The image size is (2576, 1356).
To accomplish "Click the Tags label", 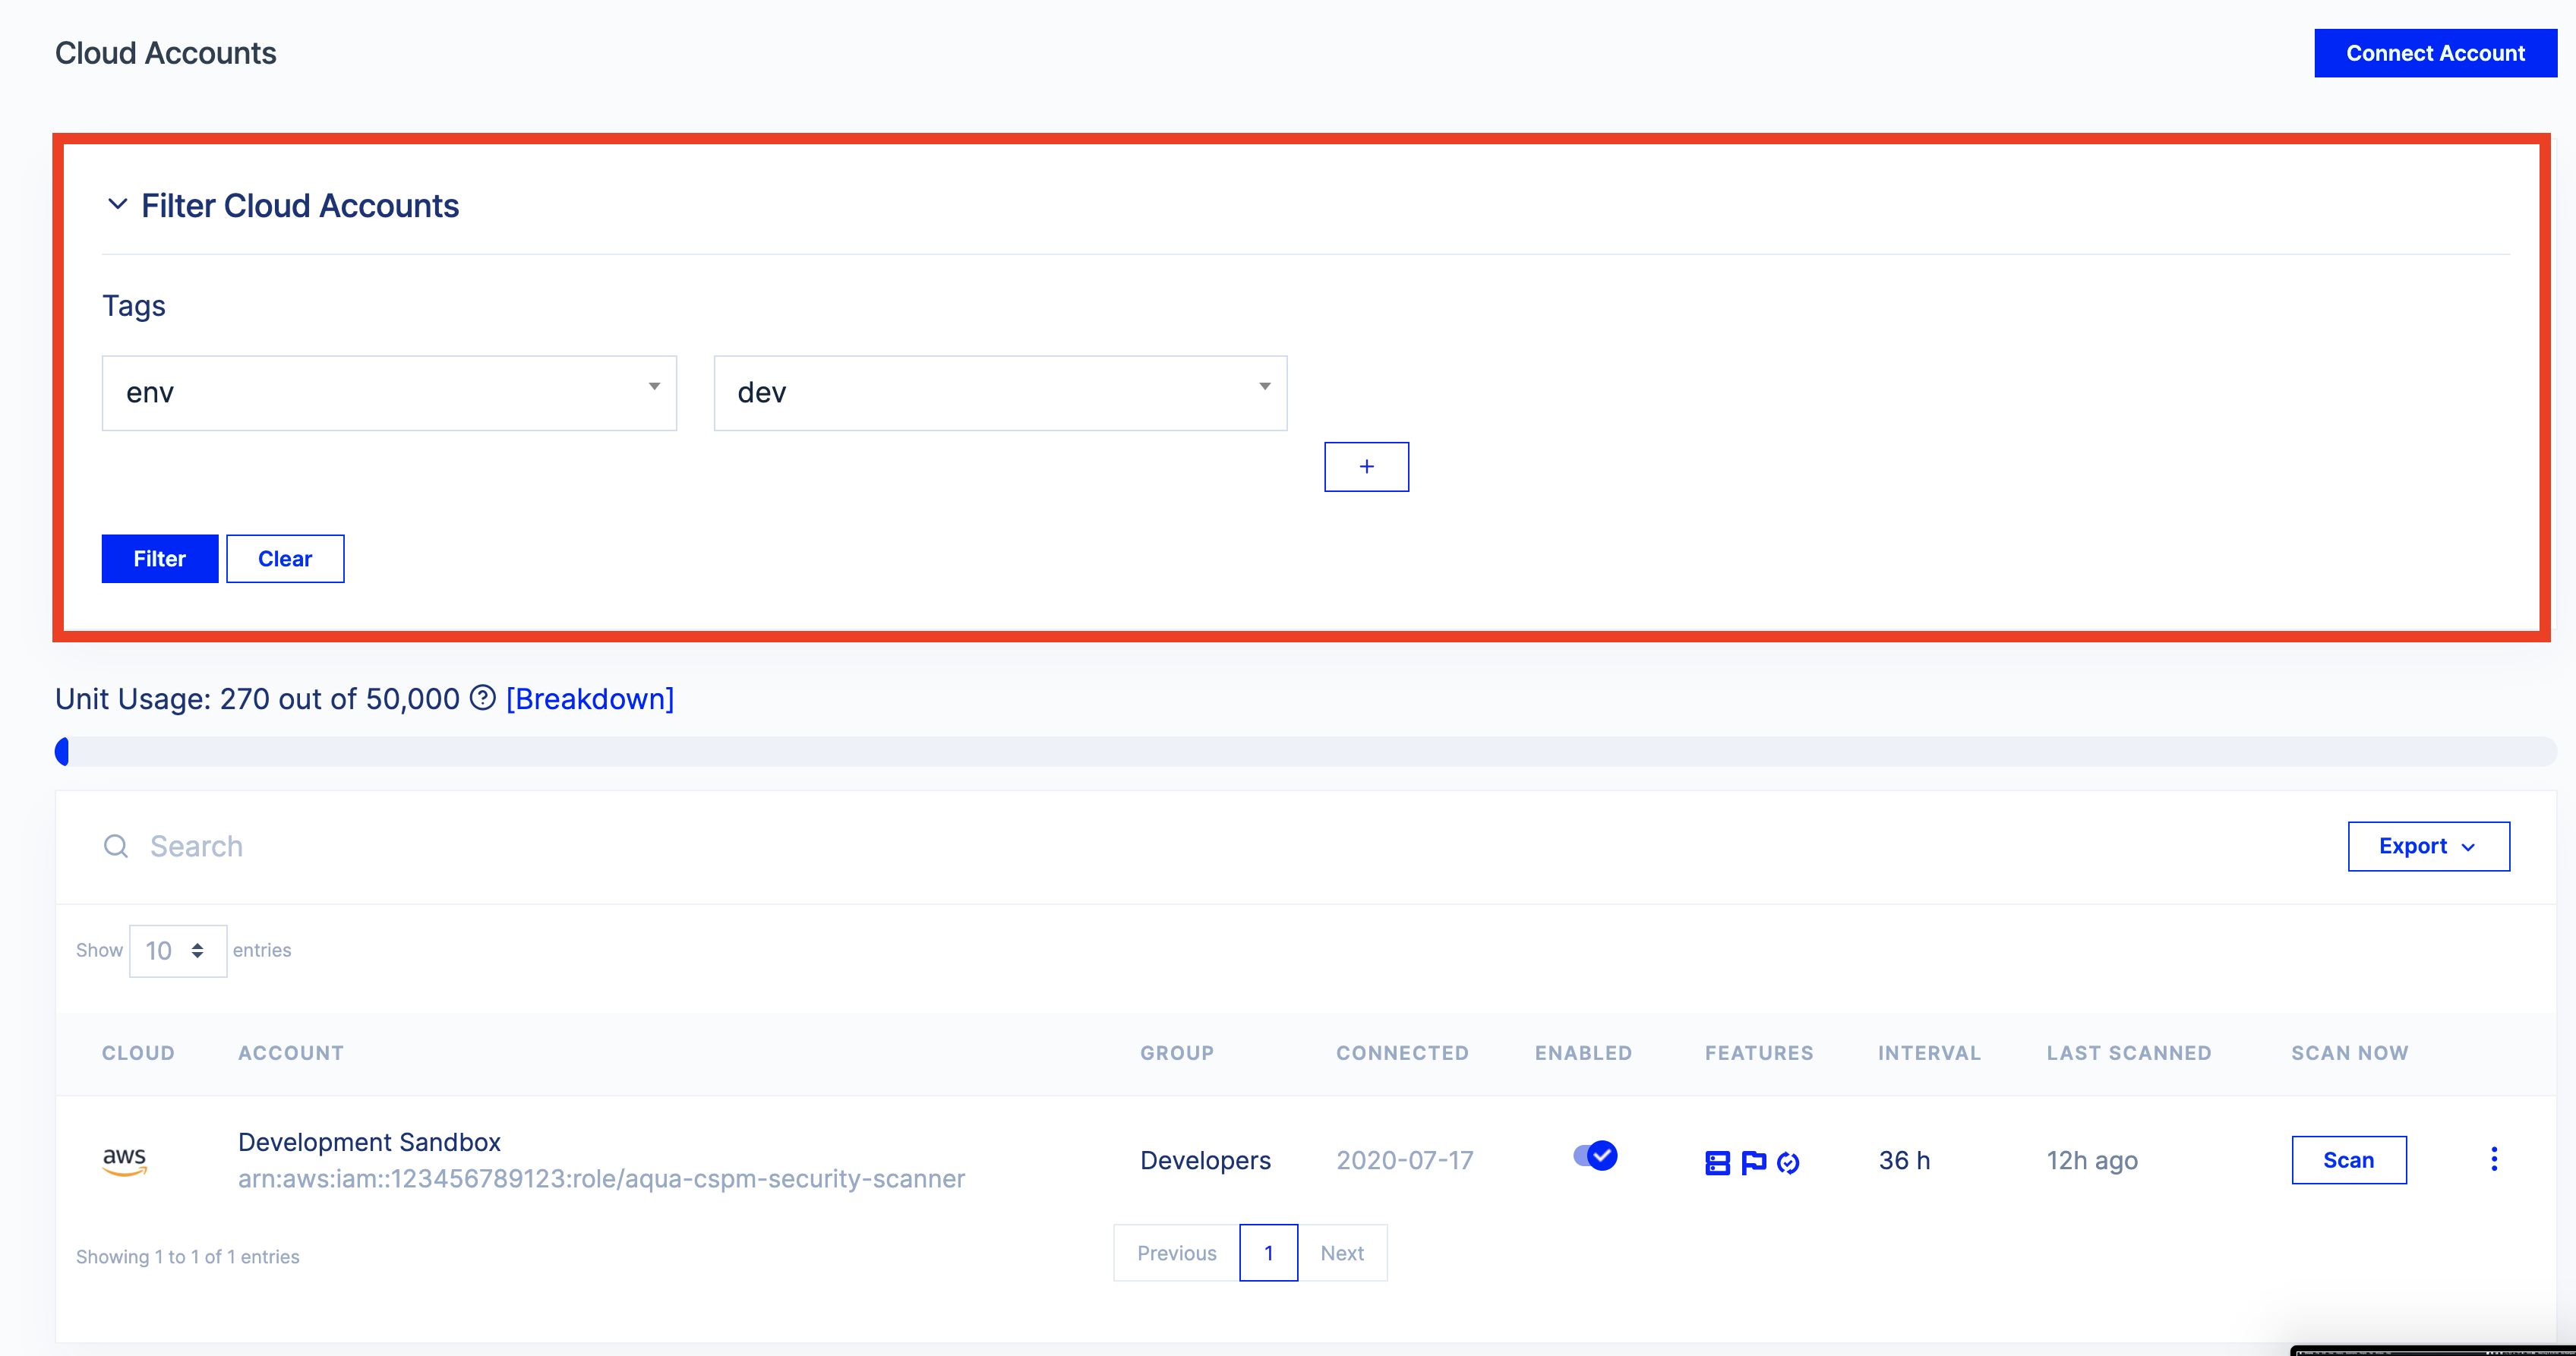I will point(134,306).
